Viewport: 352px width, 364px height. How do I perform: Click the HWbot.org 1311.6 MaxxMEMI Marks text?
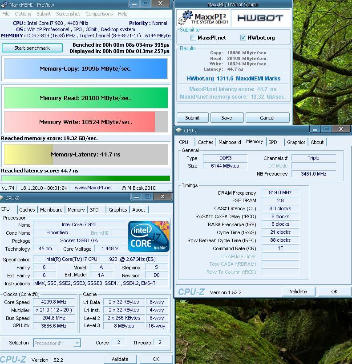234,79
